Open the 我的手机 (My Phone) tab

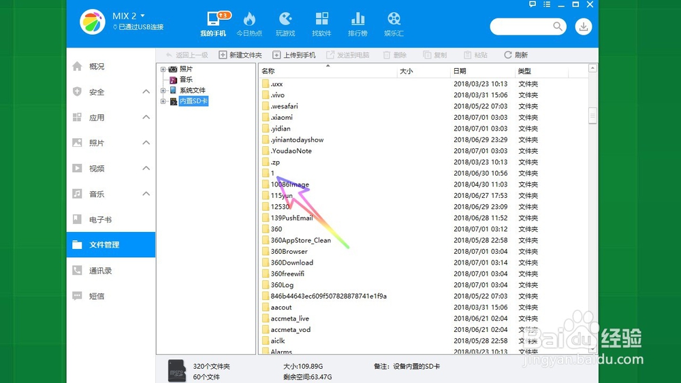coord(212,24)
